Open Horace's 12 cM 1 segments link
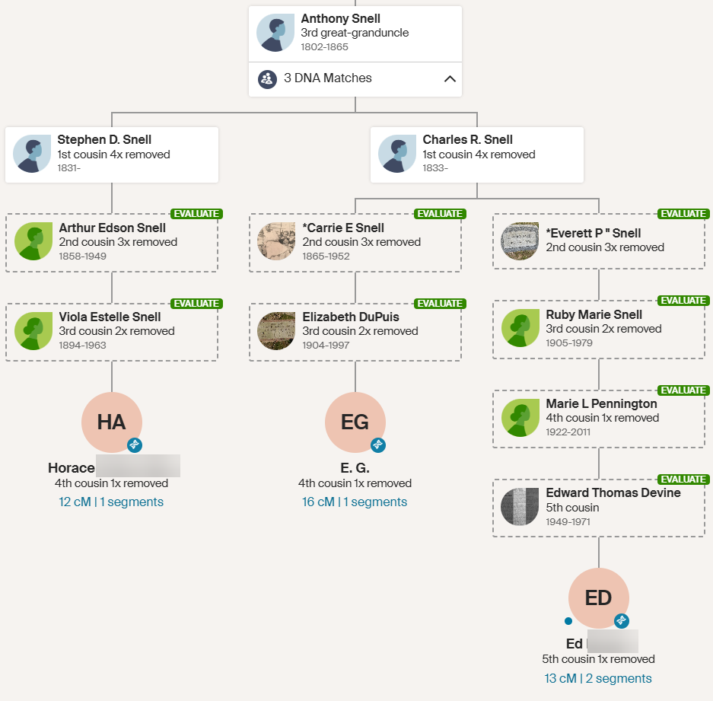This screenshot has height=701, width=713. pyautogui.click(x=111, y=502)
